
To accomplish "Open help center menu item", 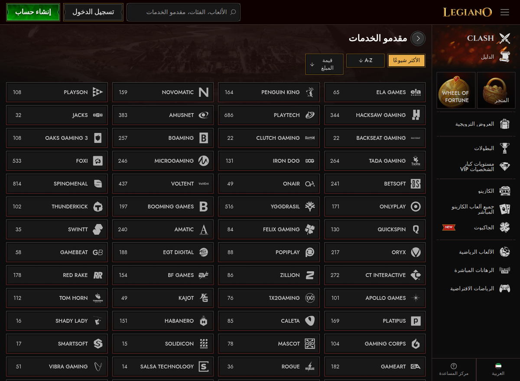I will (x=454, y=370).
